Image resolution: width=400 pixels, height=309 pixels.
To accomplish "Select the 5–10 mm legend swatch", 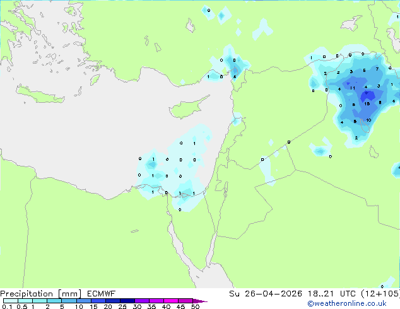I will click(x=69, y=301).
